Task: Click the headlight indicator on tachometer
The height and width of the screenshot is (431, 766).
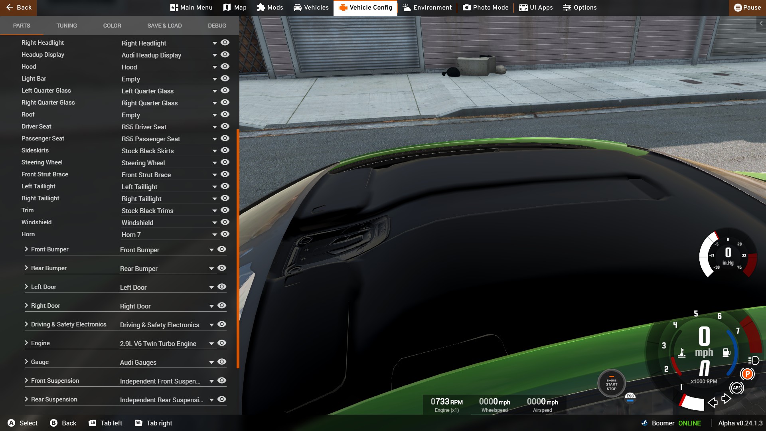Action: tap(753, 360)
